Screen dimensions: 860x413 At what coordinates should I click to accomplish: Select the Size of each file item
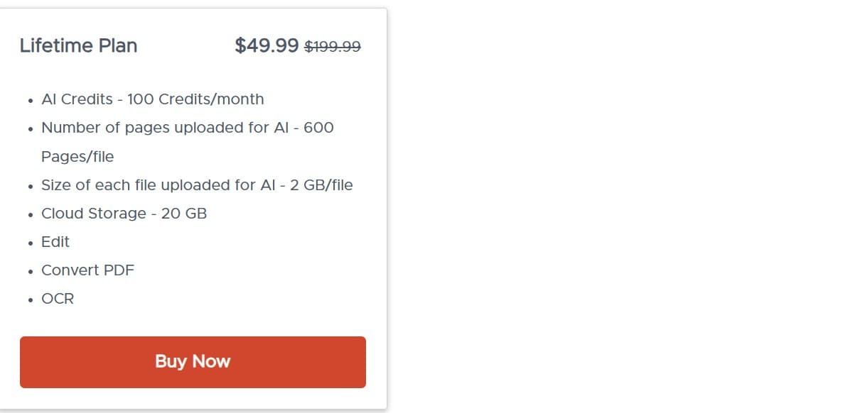click(x=197, y=185)
